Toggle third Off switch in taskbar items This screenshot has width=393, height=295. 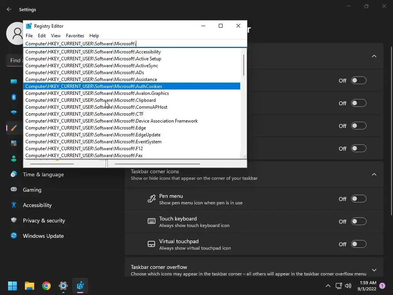click(x=359, y=126)
